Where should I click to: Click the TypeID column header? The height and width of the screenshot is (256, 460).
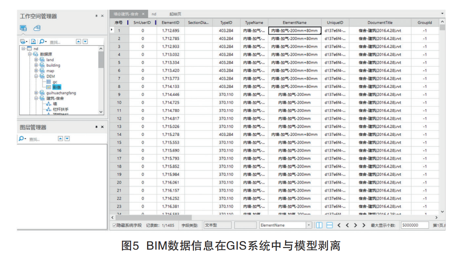[x=226, y=22]
